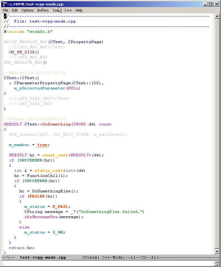Click the scroll up arrow
This screenshot has width=221, height=267.
pyautogui.click(x=217, y=16)
